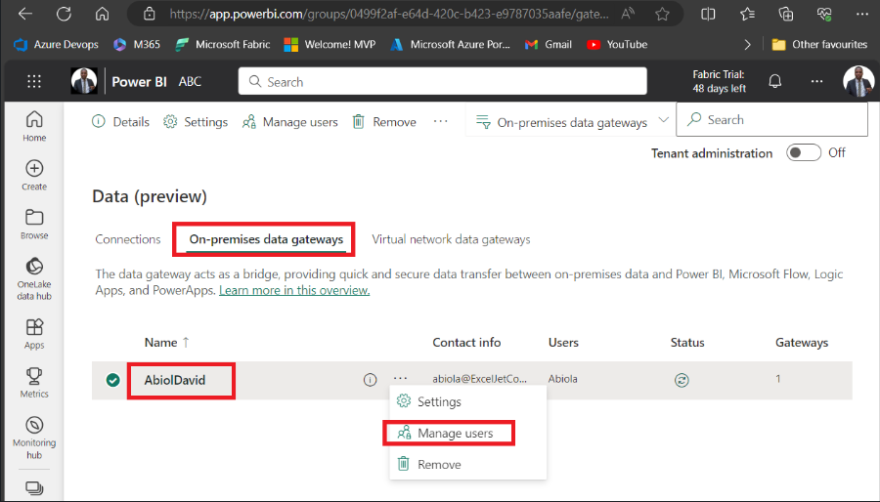This screenshot has width=880, height=502.
Task: Open the Virtual network data gateways tab
Action: 451,239
